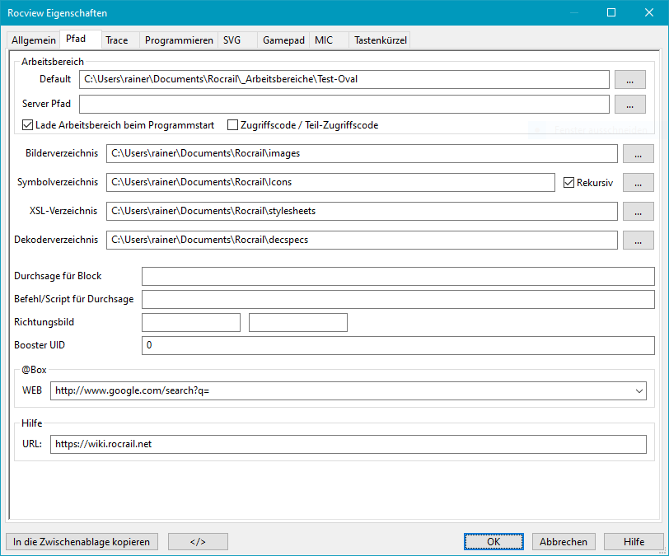Click the Abbrechen button
This screenshot has width=669, height=556.
tap(564, 542)
